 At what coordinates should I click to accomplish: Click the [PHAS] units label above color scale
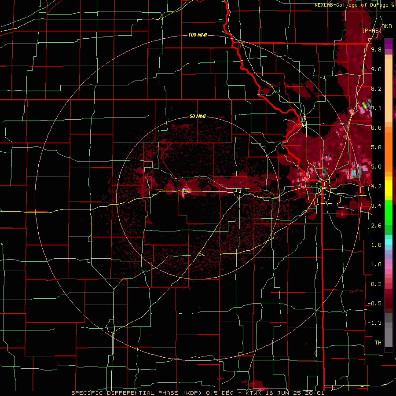(x=372, y=30)
